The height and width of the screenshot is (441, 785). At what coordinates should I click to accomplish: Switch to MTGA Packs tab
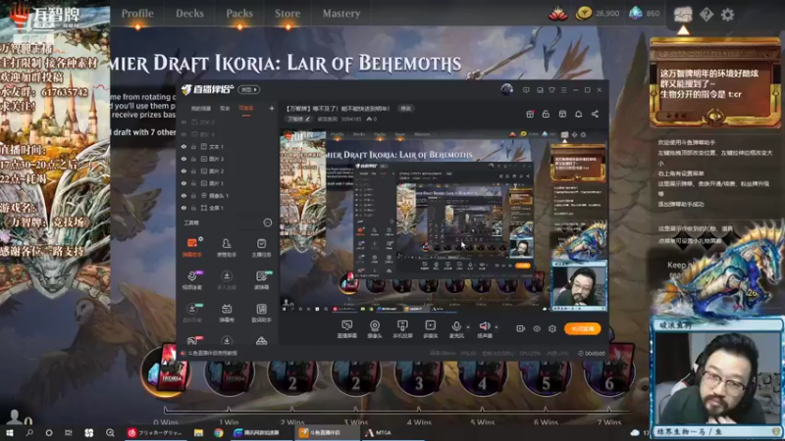pyautogui.click(x=239, y=14)
